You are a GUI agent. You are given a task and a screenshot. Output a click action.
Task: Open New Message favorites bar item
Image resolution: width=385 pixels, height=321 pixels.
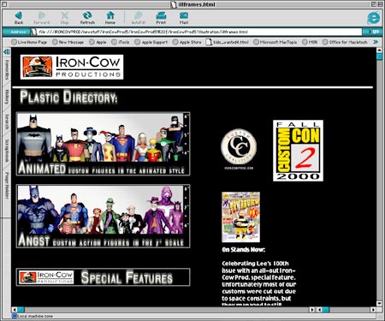pyautogui.click(x=68, y=42)
